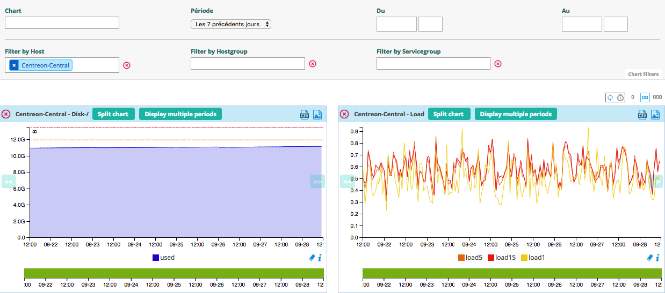This screenshot has width=665, height=293.
Task: Click the refresh charts icon
Action: (610, 97)
